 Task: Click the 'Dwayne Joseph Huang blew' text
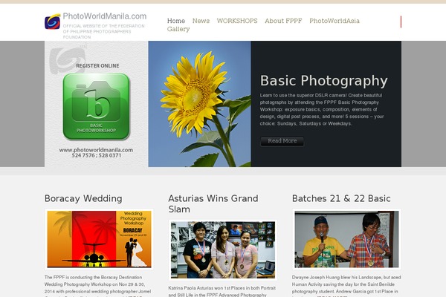pos(346,286)
